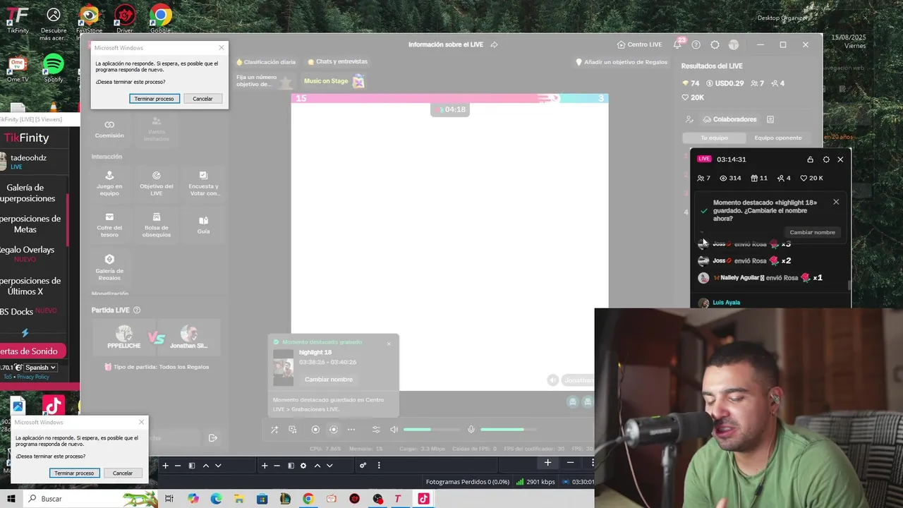
Task: Click the highlight capture button
Action: click(x=334, y=430)
